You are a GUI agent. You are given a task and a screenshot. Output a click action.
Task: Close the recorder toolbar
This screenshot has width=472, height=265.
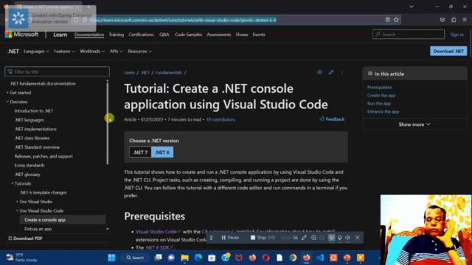pos(357,238)
